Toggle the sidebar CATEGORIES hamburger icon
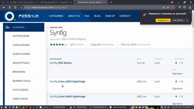The width and height of the screenshot is (194, 109). click(x=8, y=27)
